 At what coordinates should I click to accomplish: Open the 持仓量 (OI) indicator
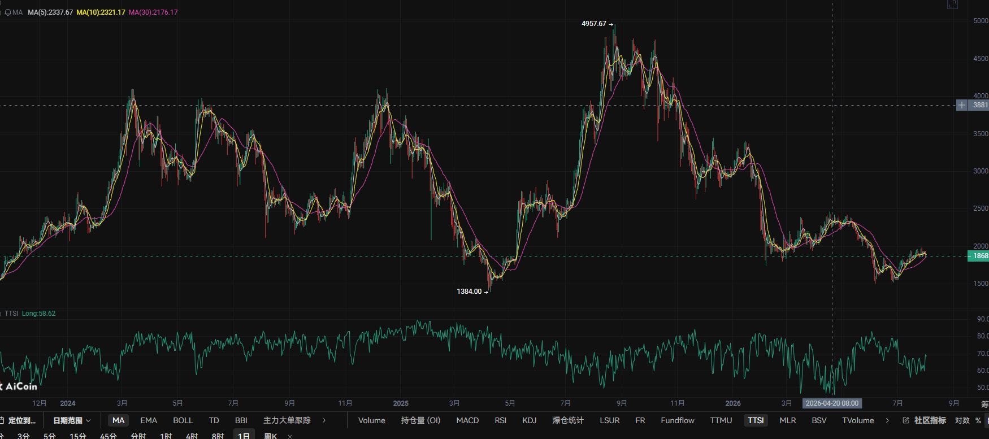click(420, 420)
